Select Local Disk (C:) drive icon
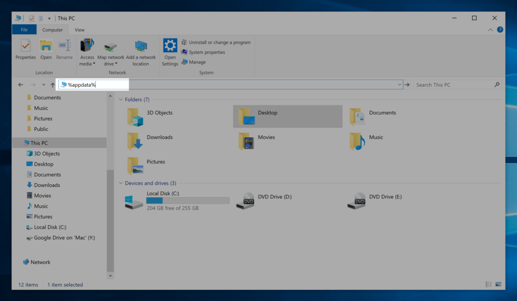The height and width of the screenshot is (301, 517). [133, 202]
